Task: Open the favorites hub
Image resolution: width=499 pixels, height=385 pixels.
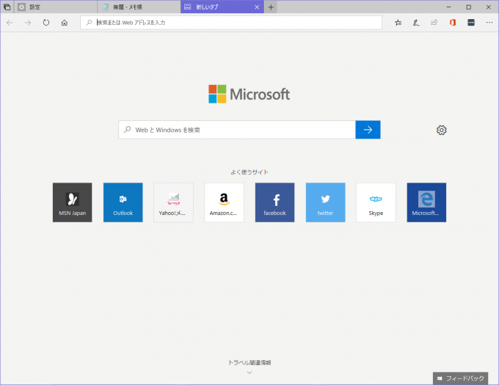Action: click(398, 23)
